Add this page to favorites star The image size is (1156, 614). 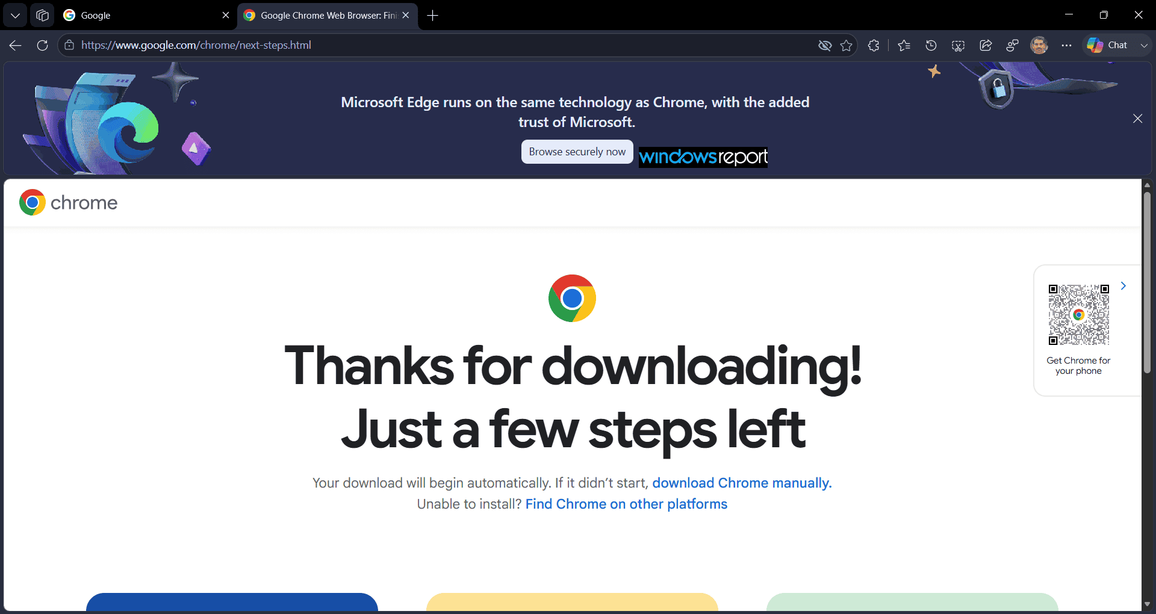click(x=847, y=45)
